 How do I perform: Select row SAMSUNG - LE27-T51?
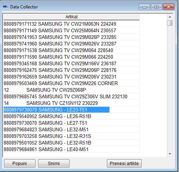tap(71, 123)
